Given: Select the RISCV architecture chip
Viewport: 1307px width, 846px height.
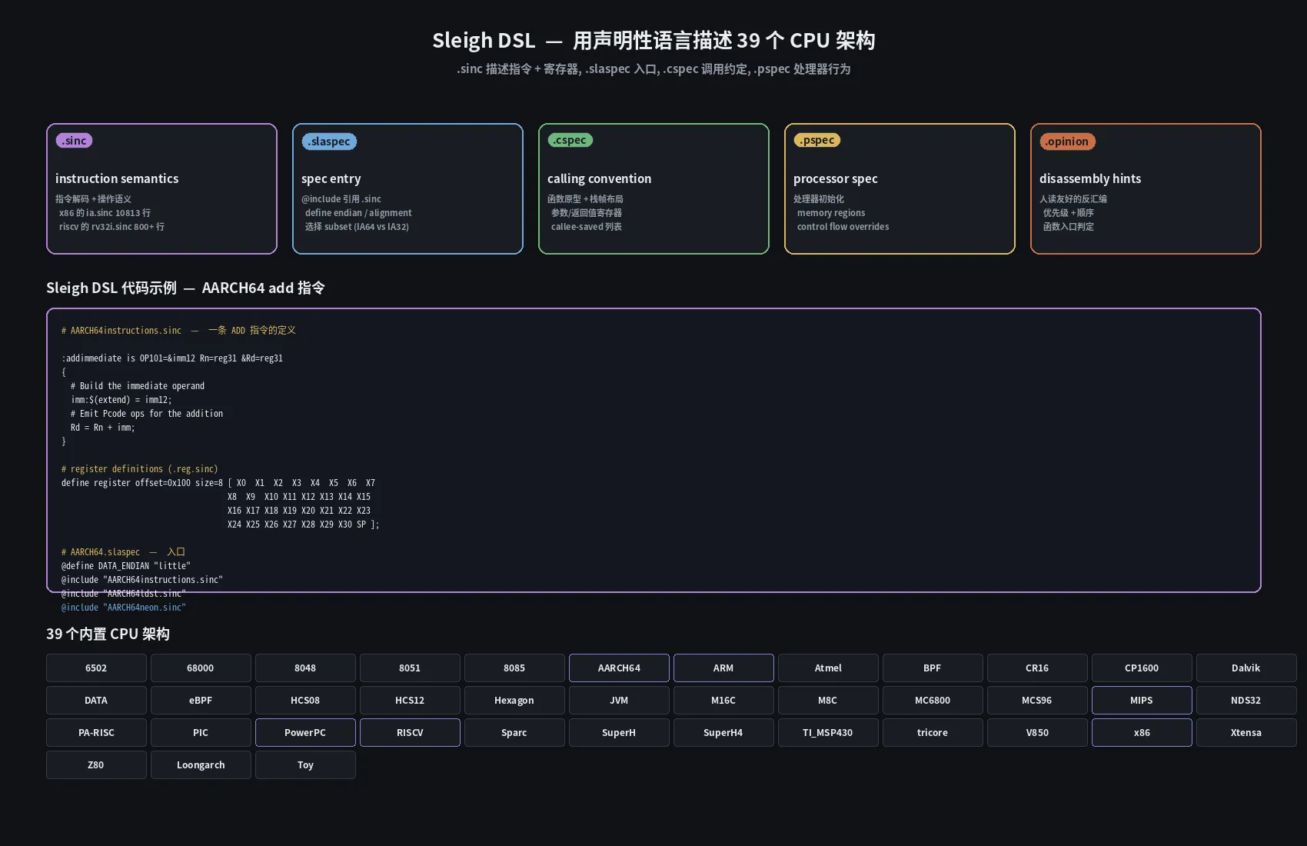Looking at the screenshot, I should point(410,732).
